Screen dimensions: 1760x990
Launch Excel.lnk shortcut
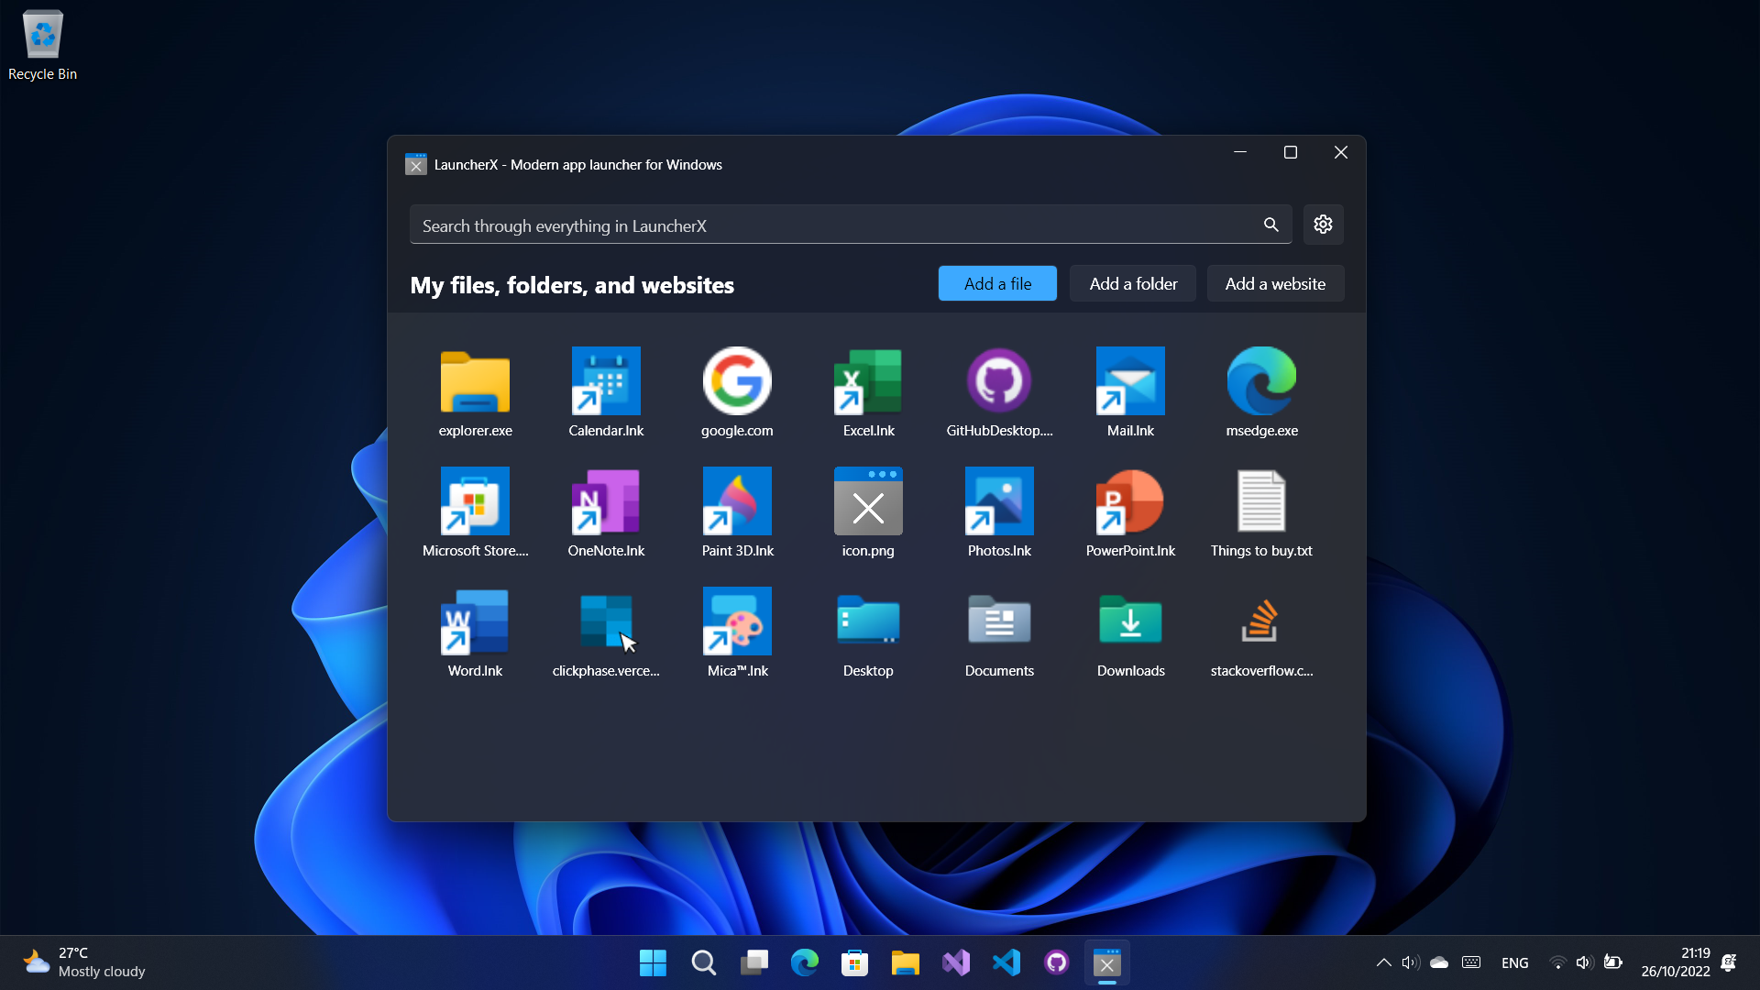click(x=868, y=393)
